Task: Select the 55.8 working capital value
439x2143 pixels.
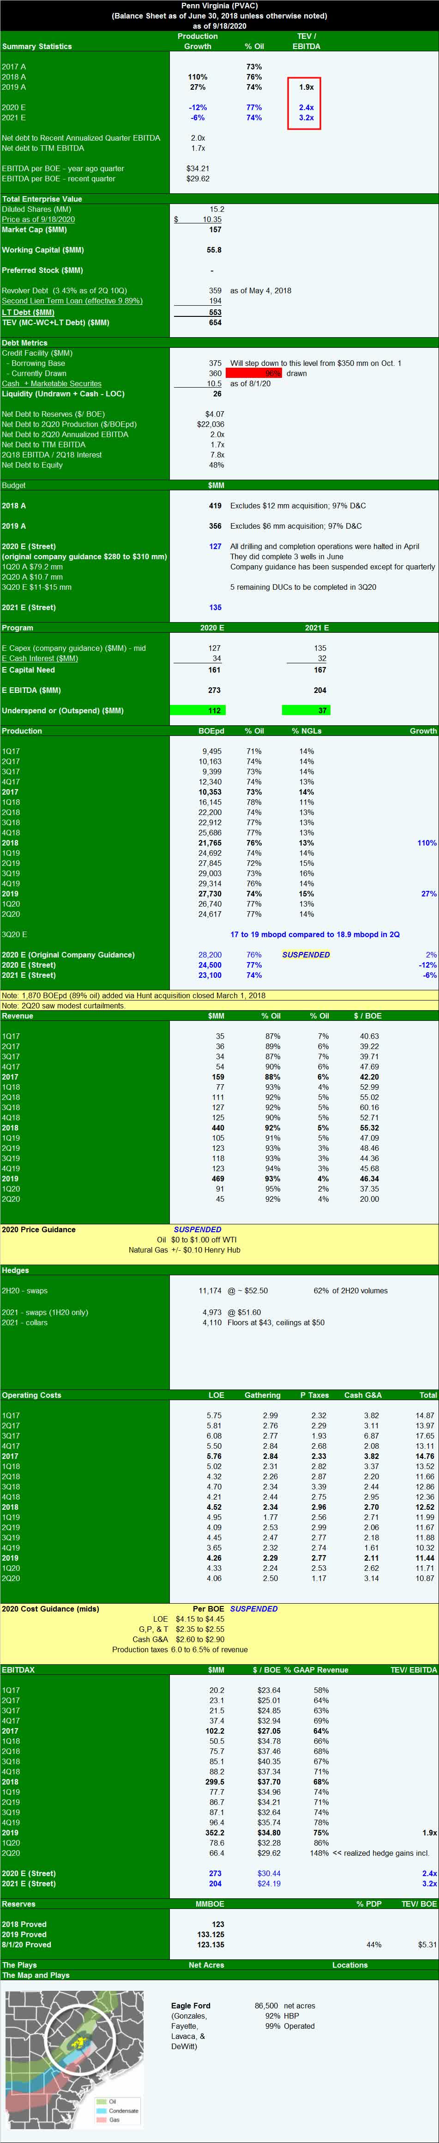Action: point(214,250)
